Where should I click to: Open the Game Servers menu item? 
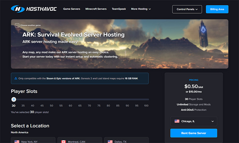pos(72,9)
